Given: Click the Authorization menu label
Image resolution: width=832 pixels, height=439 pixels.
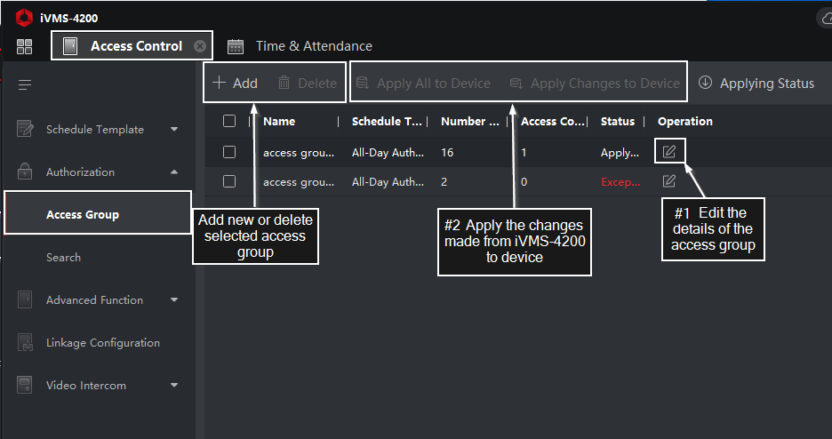Looking at the screenshot, I should click(x=80, y=172).
